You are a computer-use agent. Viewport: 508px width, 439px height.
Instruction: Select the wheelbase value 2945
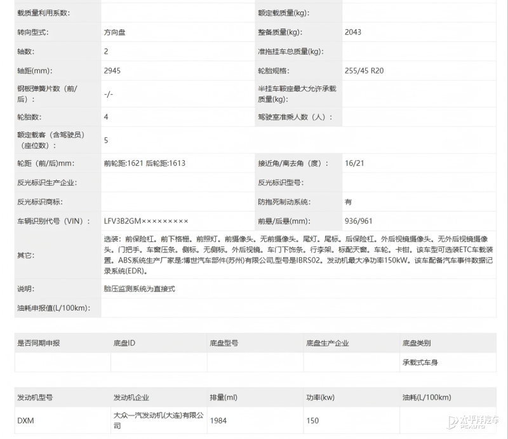pos(114,71)
